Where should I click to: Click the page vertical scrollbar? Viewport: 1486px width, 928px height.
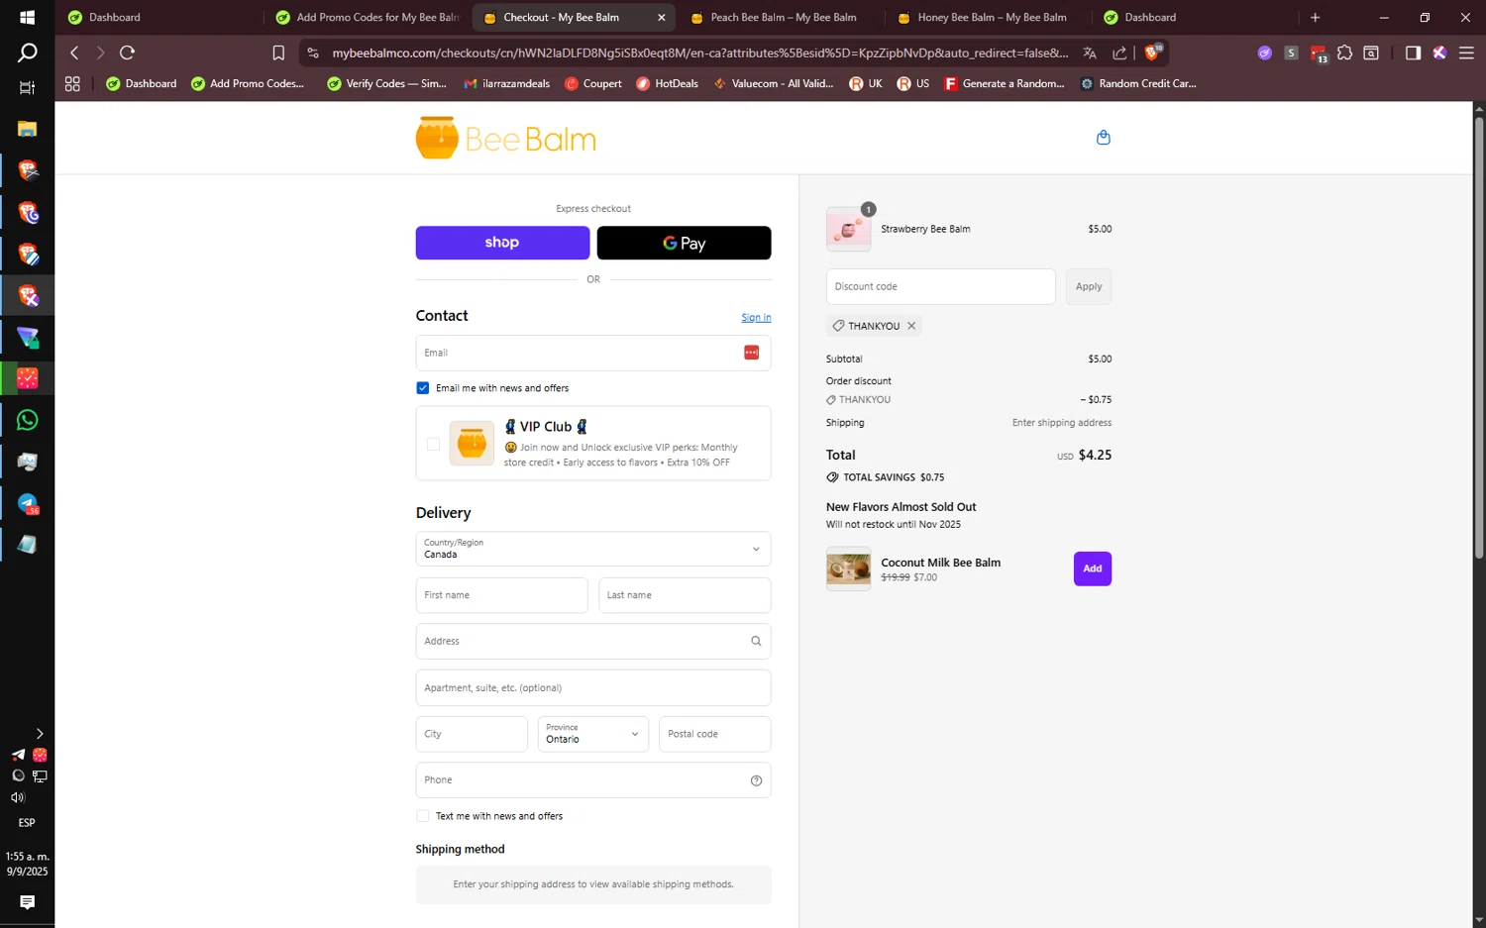coord(1479,337)
